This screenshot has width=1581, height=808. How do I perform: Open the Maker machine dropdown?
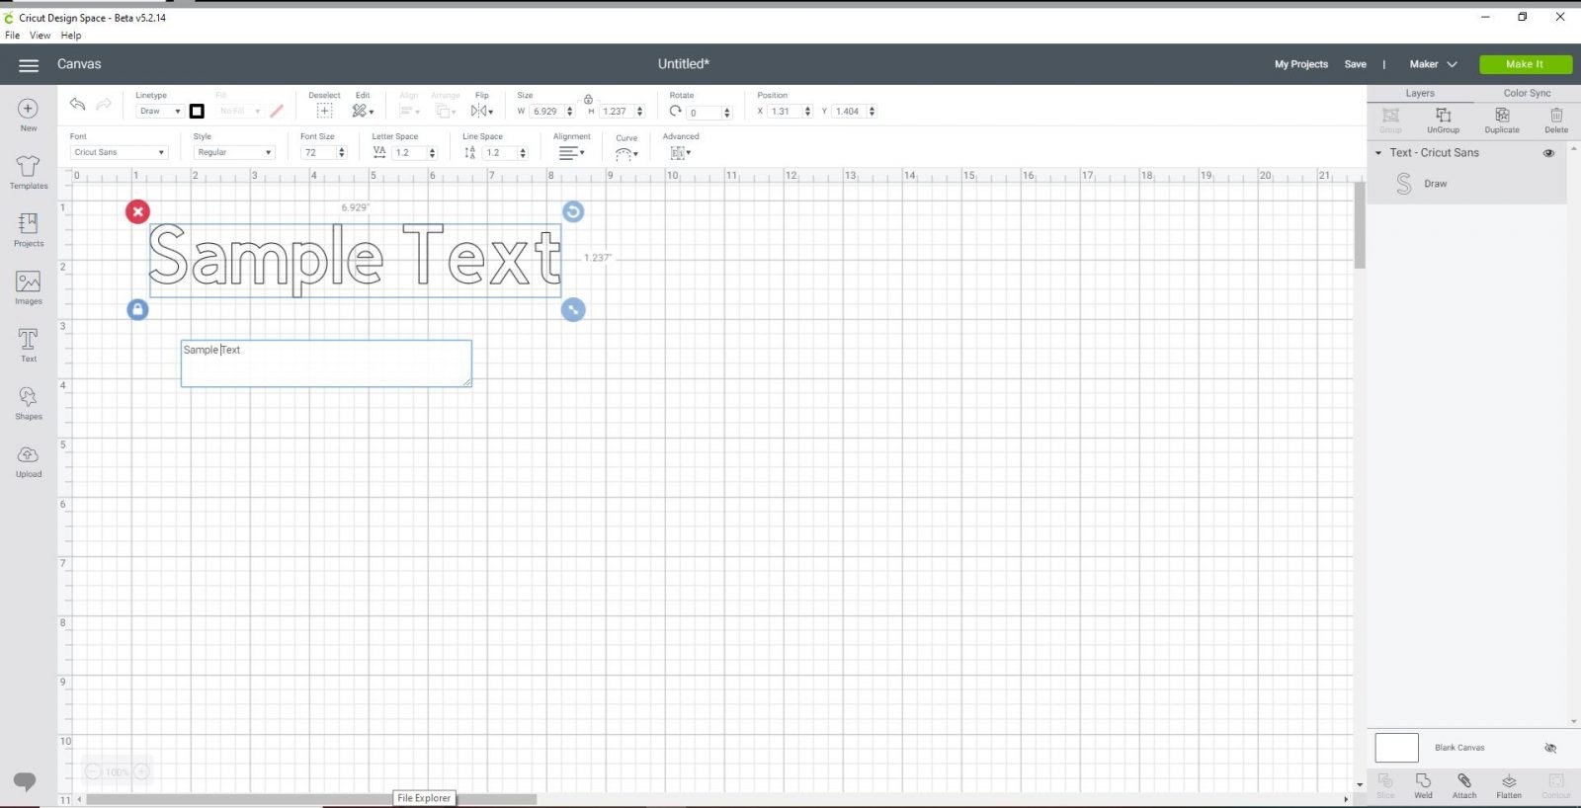click(1432, 64)
